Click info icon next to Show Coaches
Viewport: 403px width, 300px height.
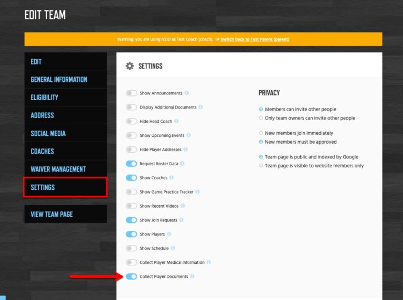(172, 178)
